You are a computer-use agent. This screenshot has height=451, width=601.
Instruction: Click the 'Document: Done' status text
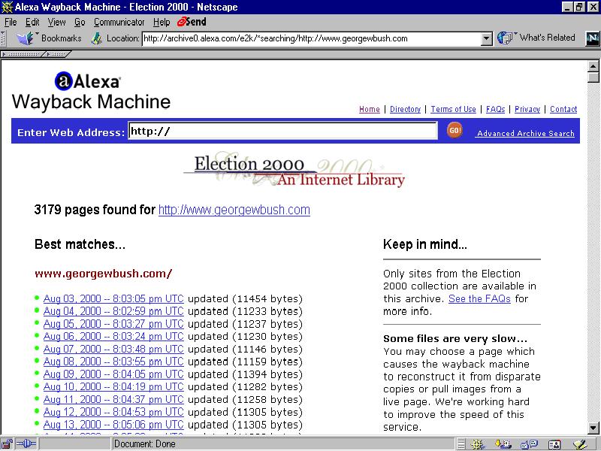tap(145, 444)
